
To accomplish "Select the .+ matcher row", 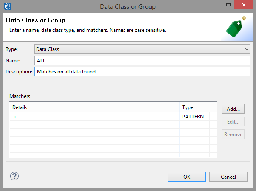I will 113,117.
